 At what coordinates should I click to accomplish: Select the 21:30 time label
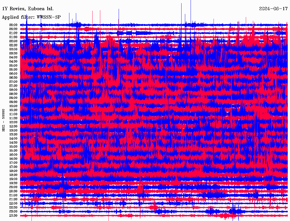13,199
